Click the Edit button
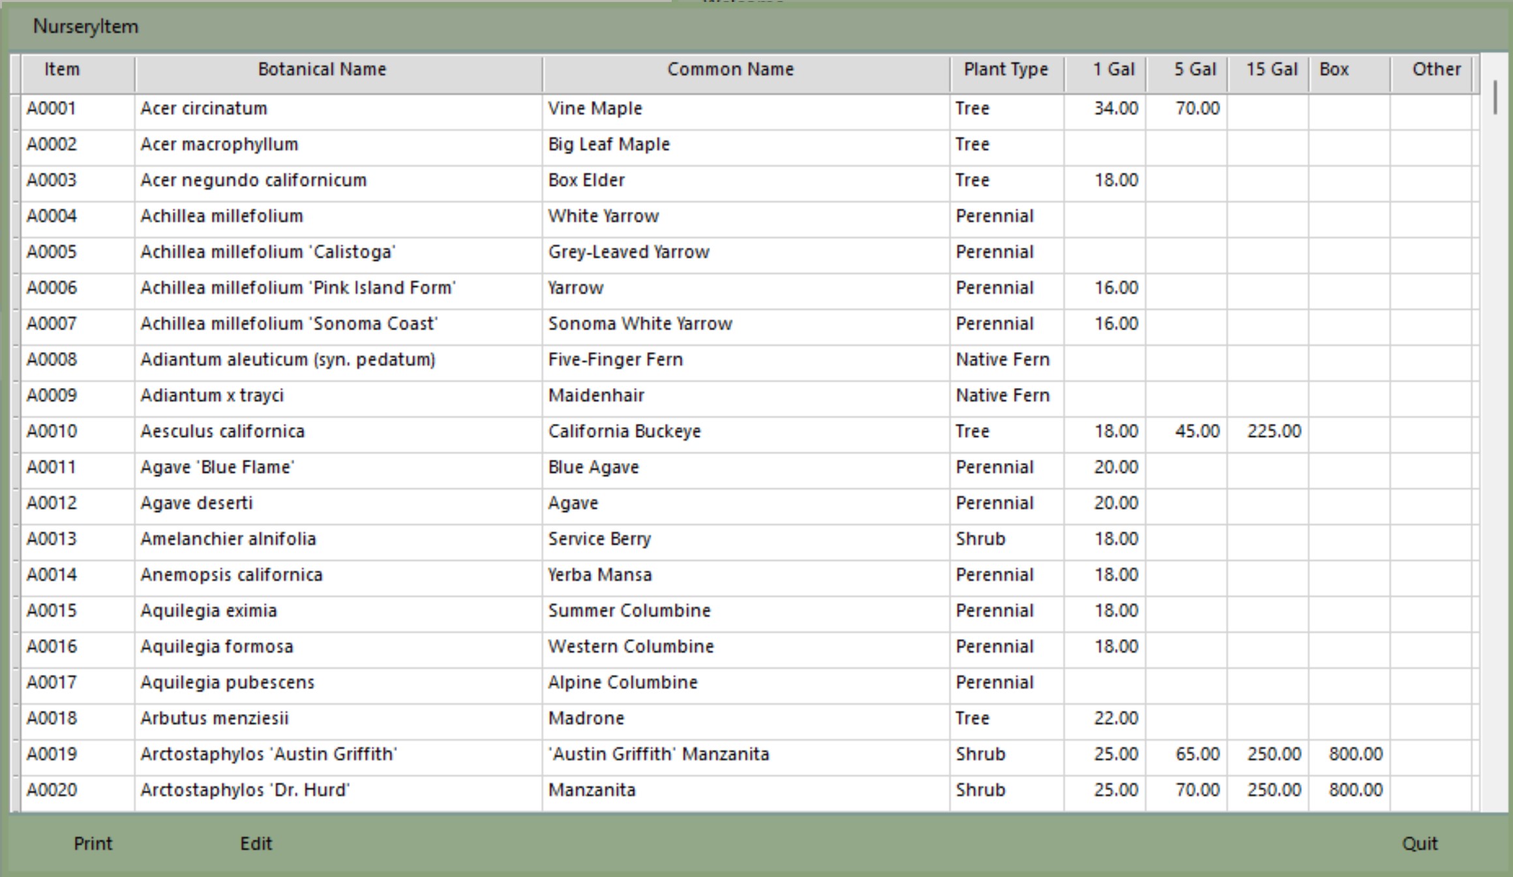1513x877 pixels. point(256,843)
